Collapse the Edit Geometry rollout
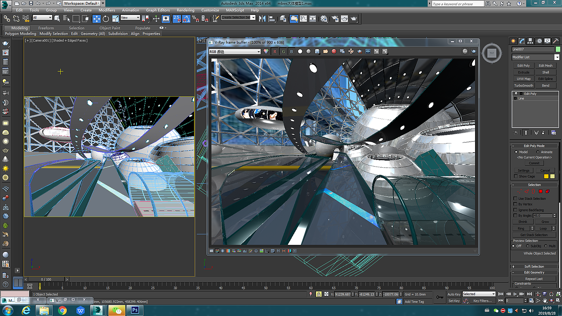The height and width of the screenshot is (316, 562). (x=534, y=273)
